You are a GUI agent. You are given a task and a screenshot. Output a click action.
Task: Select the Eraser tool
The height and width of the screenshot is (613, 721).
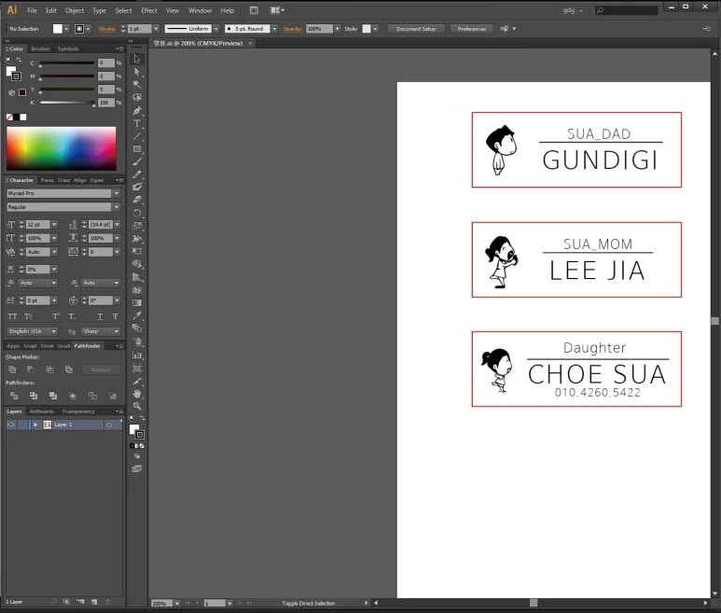[137, 200]
